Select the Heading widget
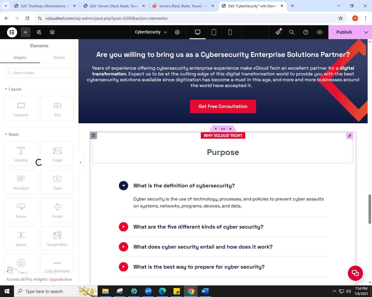Image resolution: width=372 pixels, height=297 pixels. click(21, 154)
